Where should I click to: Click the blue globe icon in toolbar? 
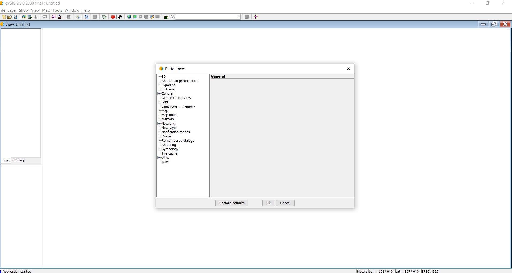point(129,17)
